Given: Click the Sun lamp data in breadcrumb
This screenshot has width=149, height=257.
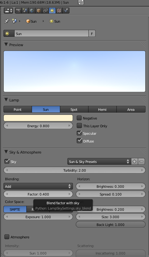Looking at the screenshot, I should 55,21.
